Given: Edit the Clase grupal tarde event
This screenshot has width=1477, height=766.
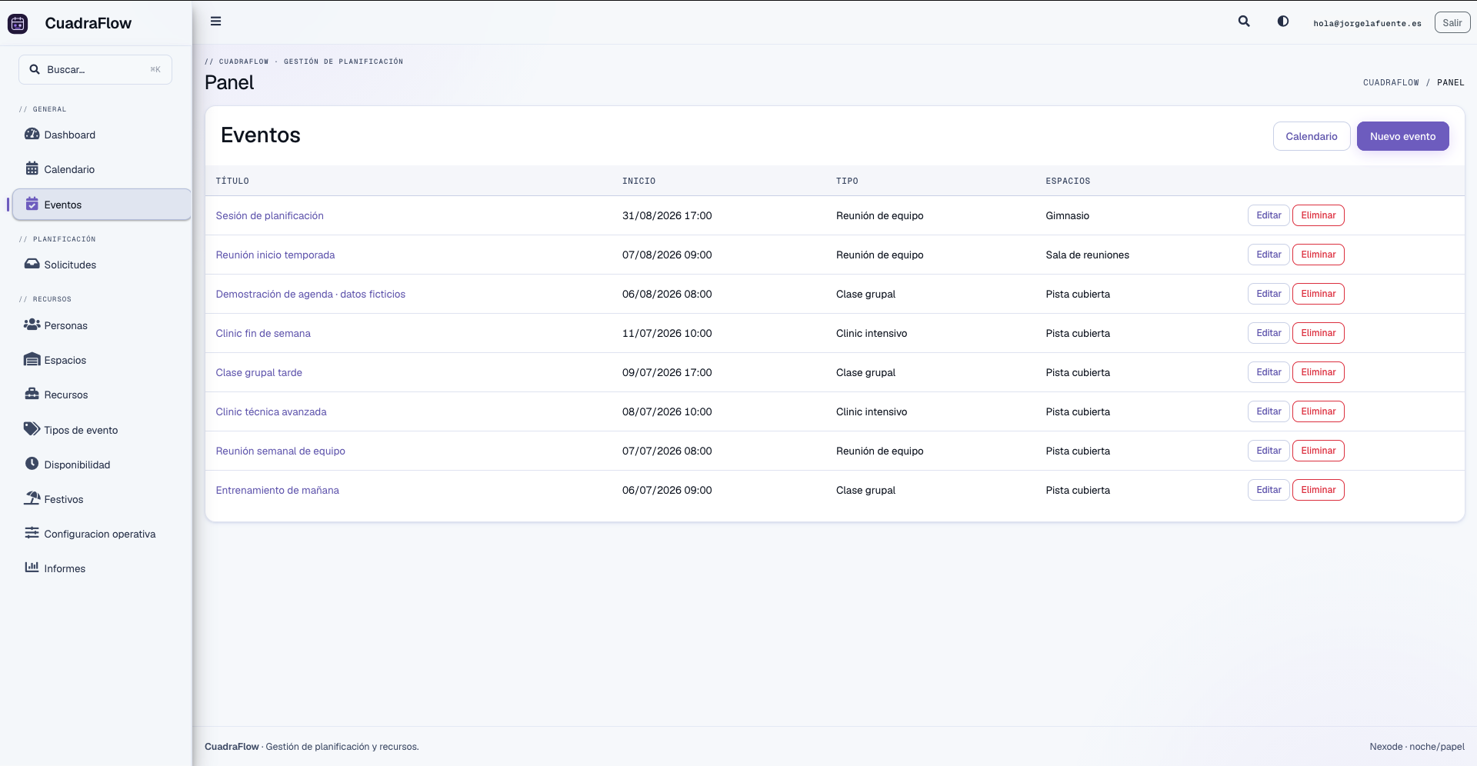Looking at the screenshot, I should coord(1269,372).
